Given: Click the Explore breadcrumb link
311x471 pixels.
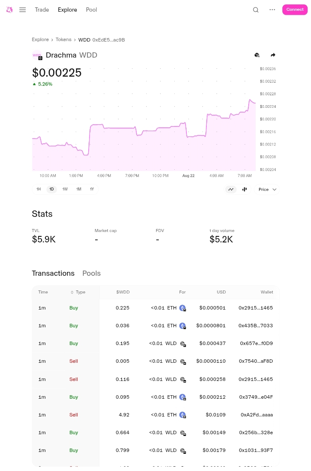Looking at the screenshot, I should point(40,39).
